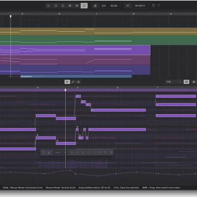Click the 4/4 time signature field
197x197 pixels.
(103, 6)
